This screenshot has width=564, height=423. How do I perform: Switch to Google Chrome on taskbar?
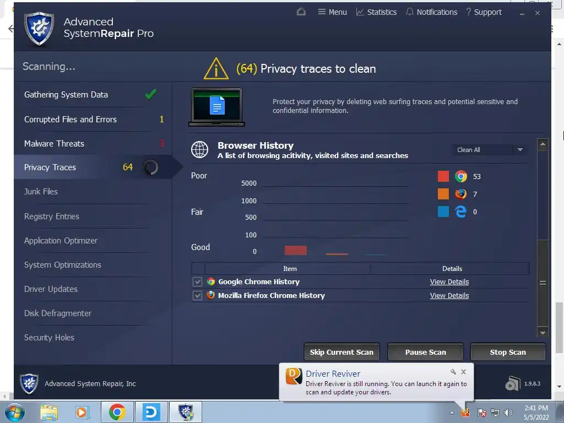pyautogui.click(x=117, y=412)
